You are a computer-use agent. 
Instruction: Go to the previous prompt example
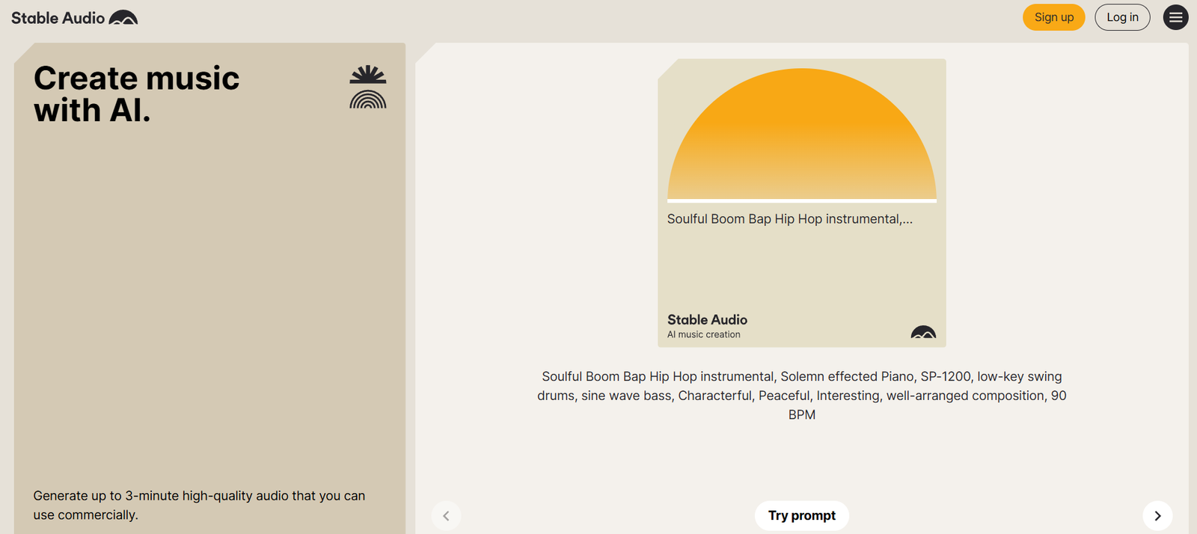446,515
